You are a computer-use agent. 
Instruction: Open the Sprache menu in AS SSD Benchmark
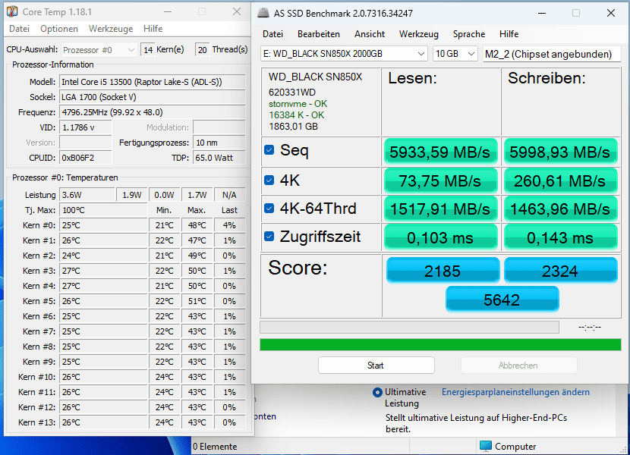[x=469, y=34]
